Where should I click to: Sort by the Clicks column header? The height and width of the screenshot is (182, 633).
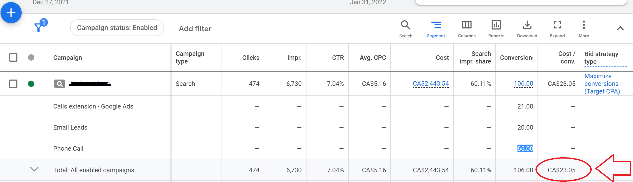(x=251, y=58)
